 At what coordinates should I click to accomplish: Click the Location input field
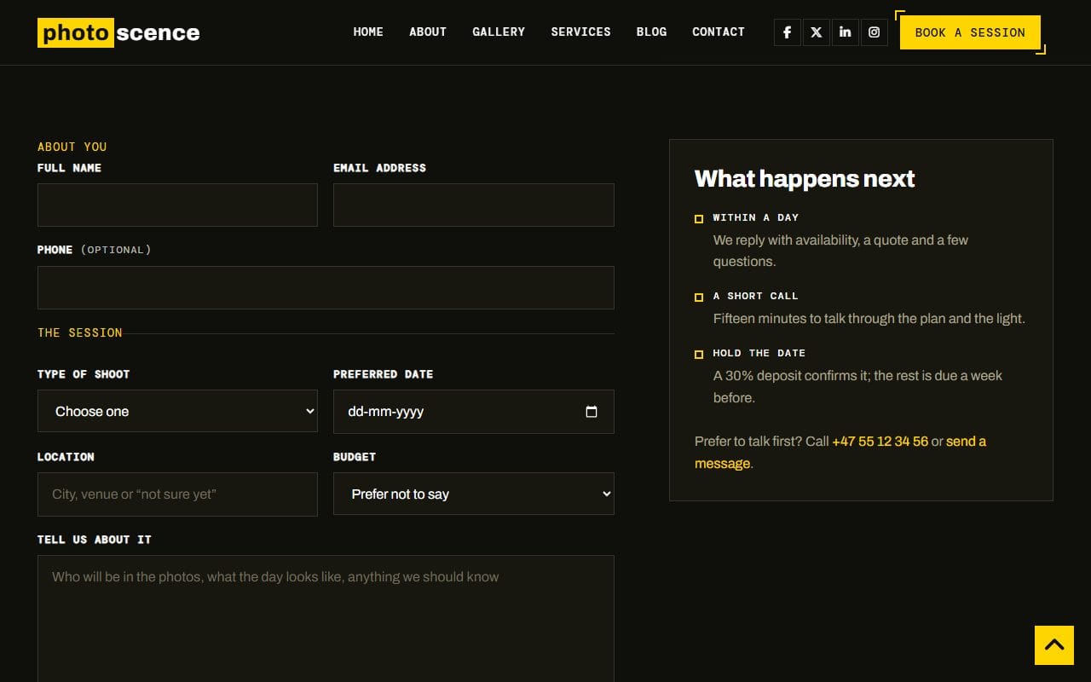click(x=177, y=494)
